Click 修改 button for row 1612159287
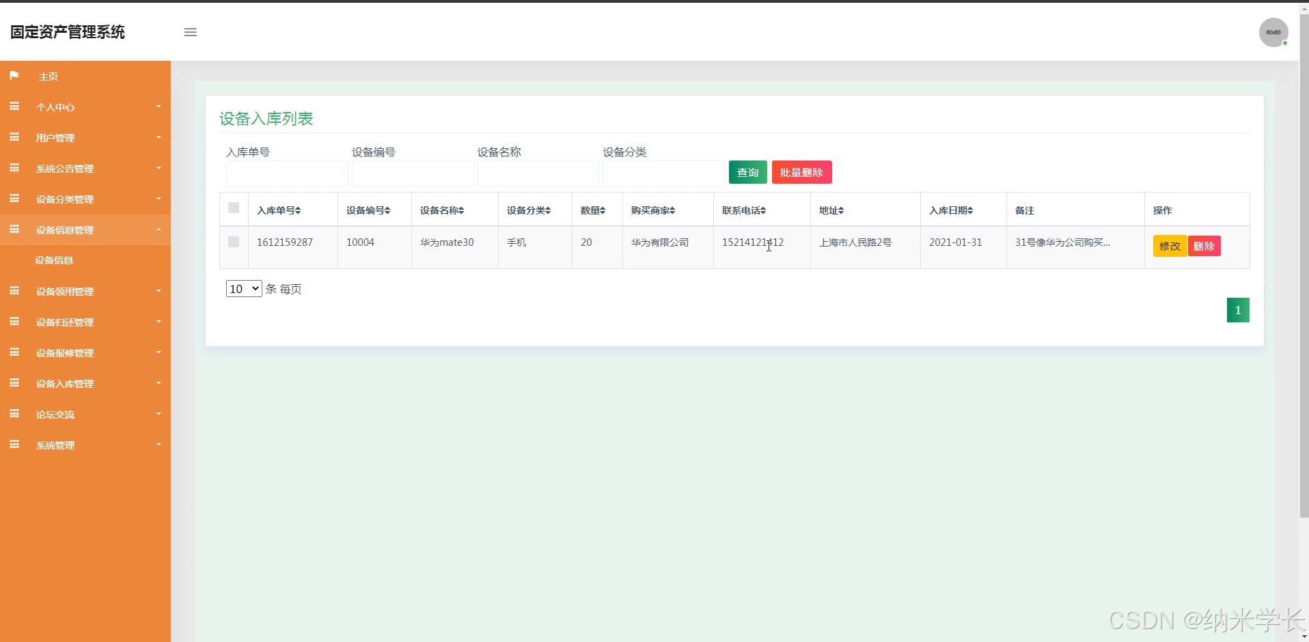 (1170, 246)
